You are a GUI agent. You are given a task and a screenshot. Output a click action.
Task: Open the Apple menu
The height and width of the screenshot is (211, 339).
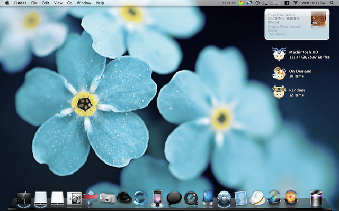pyautogui.click(x=7, y=3)
